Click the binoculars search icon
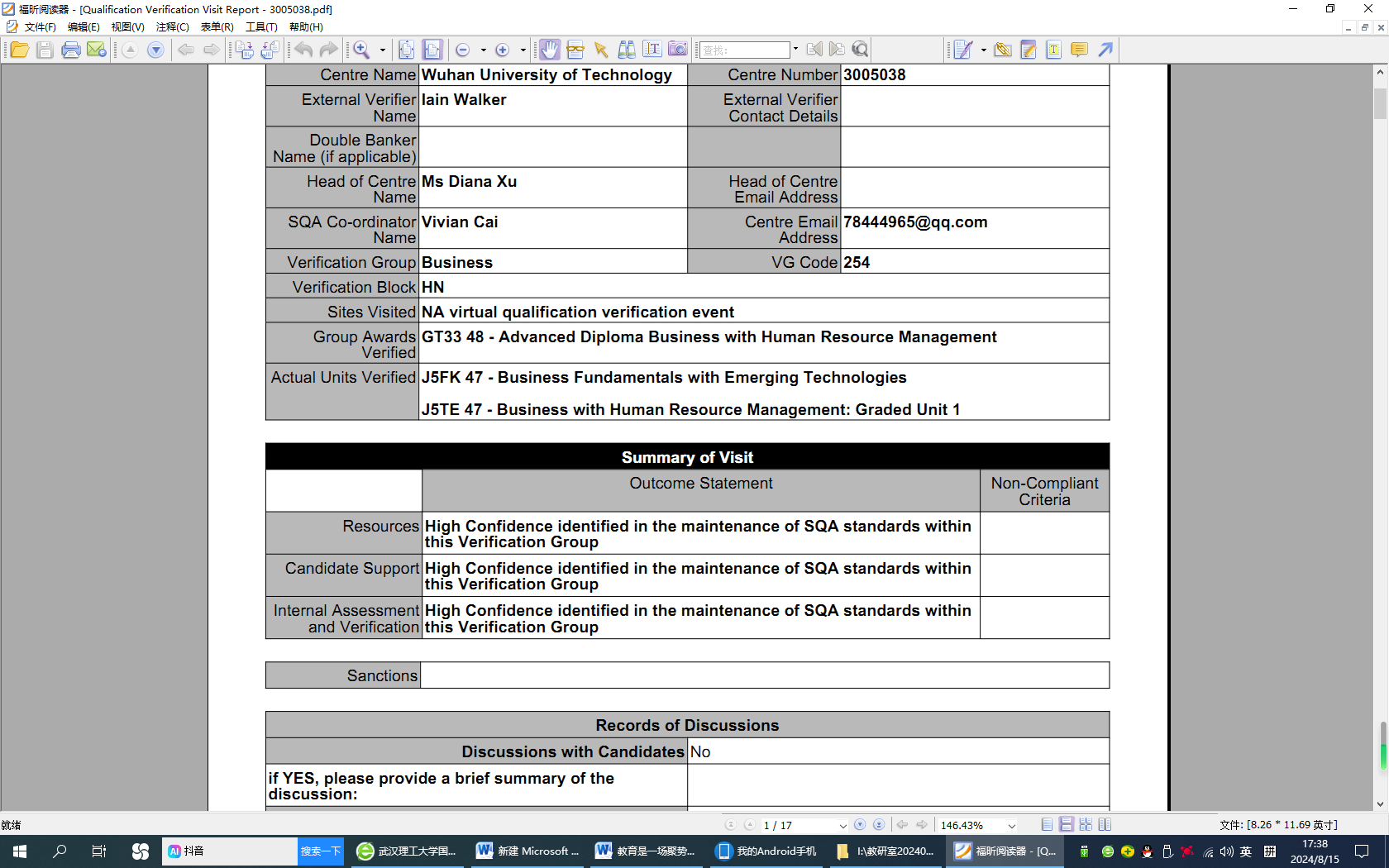Viewport: 1389px width, 868px height. coord(627,50)
